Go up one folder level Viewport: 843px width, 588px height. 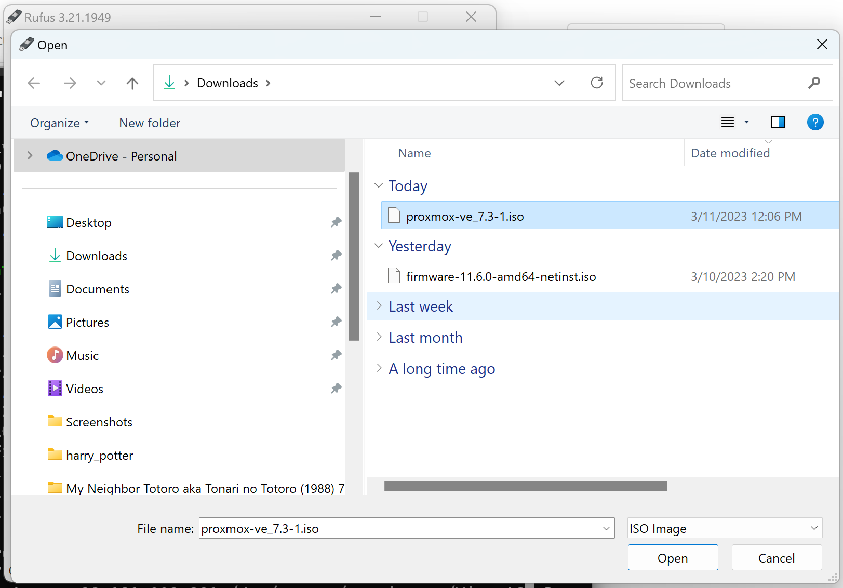[x=132, y=83]
